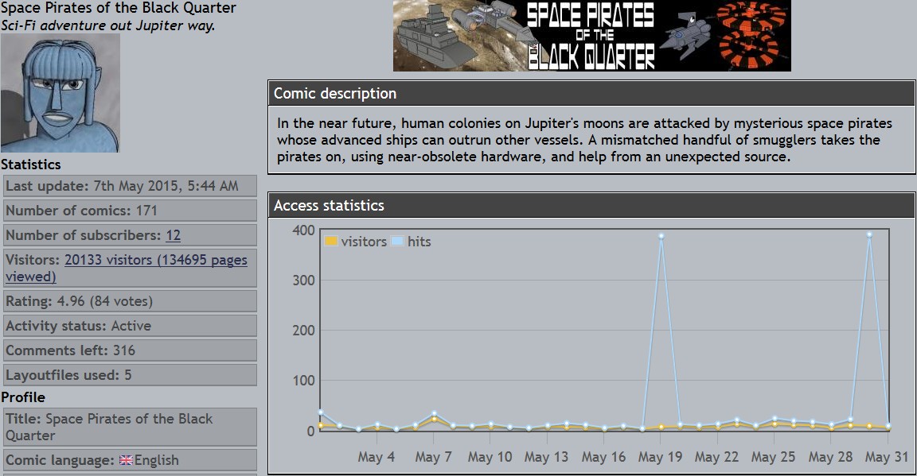Click the yellow visitors legend swatch
The width and height of the screenshot is (917, 476).
pyautogui.click(x=331, y=242)
